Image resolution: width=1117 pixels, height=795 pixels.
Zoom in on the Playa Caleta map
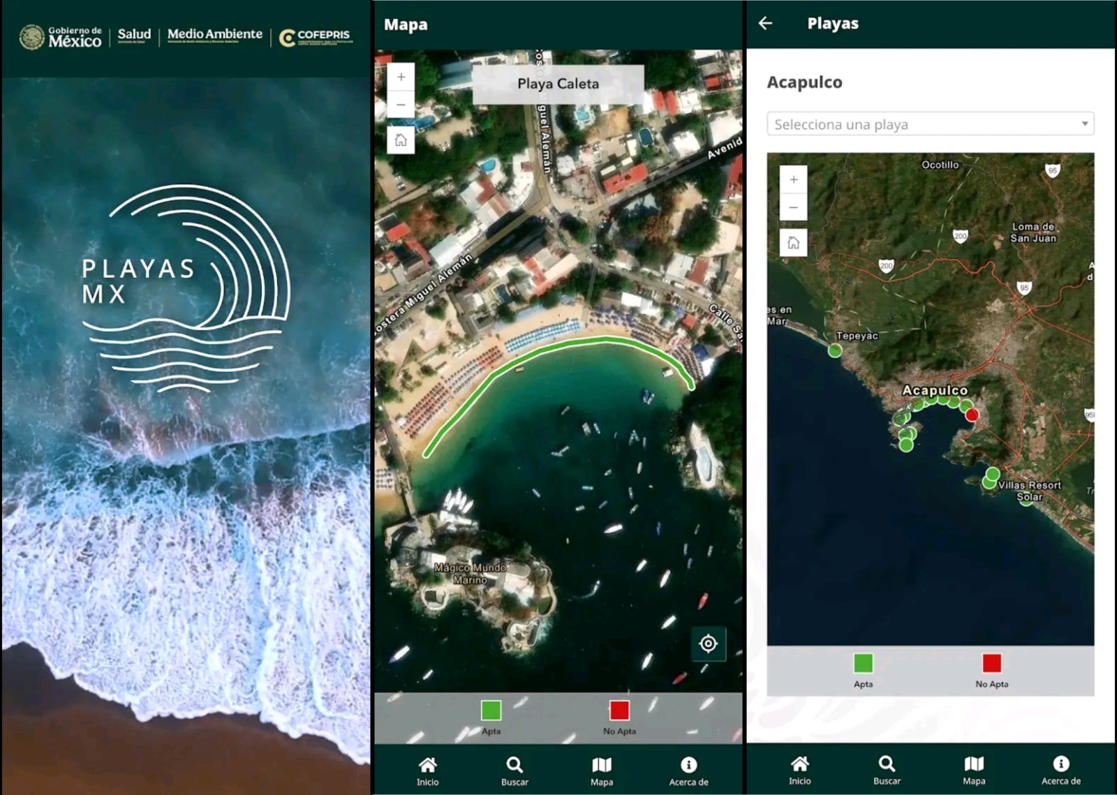(x=401, y=77)
